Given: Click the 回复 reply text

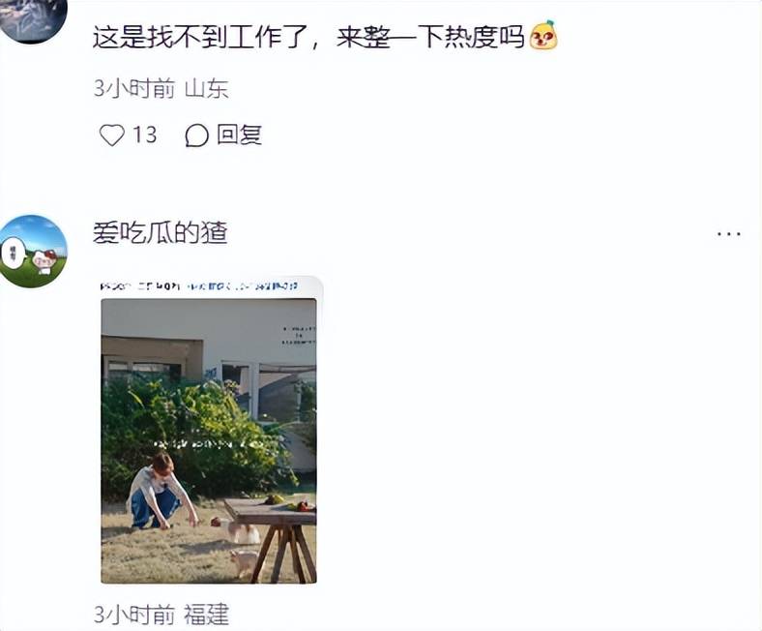Looking at the screenshot, I should (239, 135).
